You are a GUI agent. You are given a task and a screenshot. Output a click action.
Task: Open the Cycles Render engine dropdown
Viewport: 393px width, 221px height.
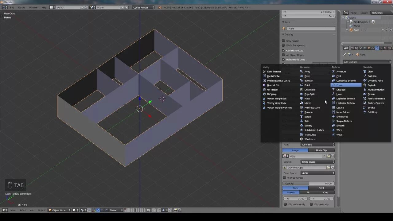click(143, 7)
